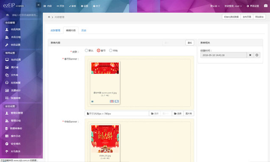The height and width of the screenshot is (162, 270).
Task: Open 安全域名 with globe icon
Action: [13, 144]
